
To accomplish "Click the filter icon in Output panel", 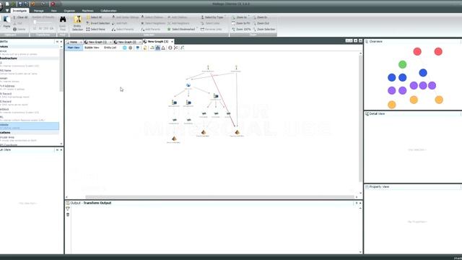I will [x=68, y=209].
